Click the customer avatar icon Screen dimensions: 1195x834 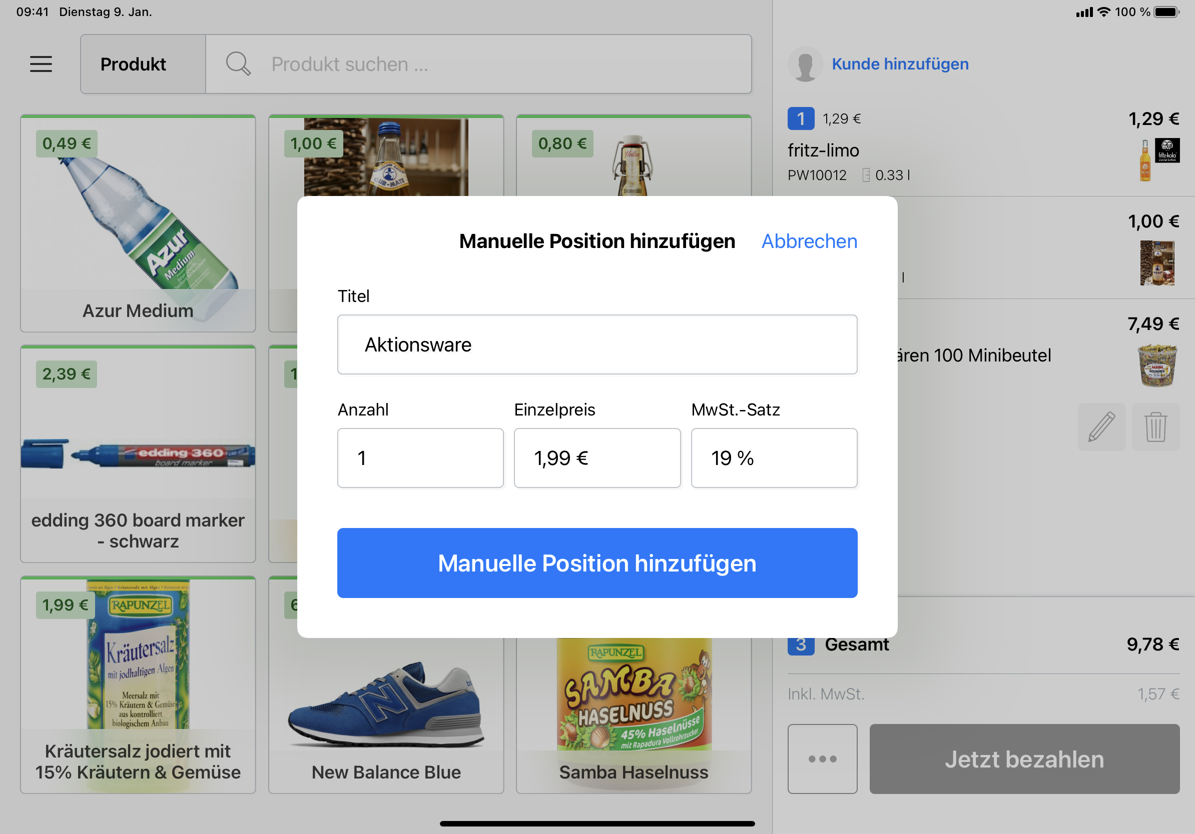805,64
